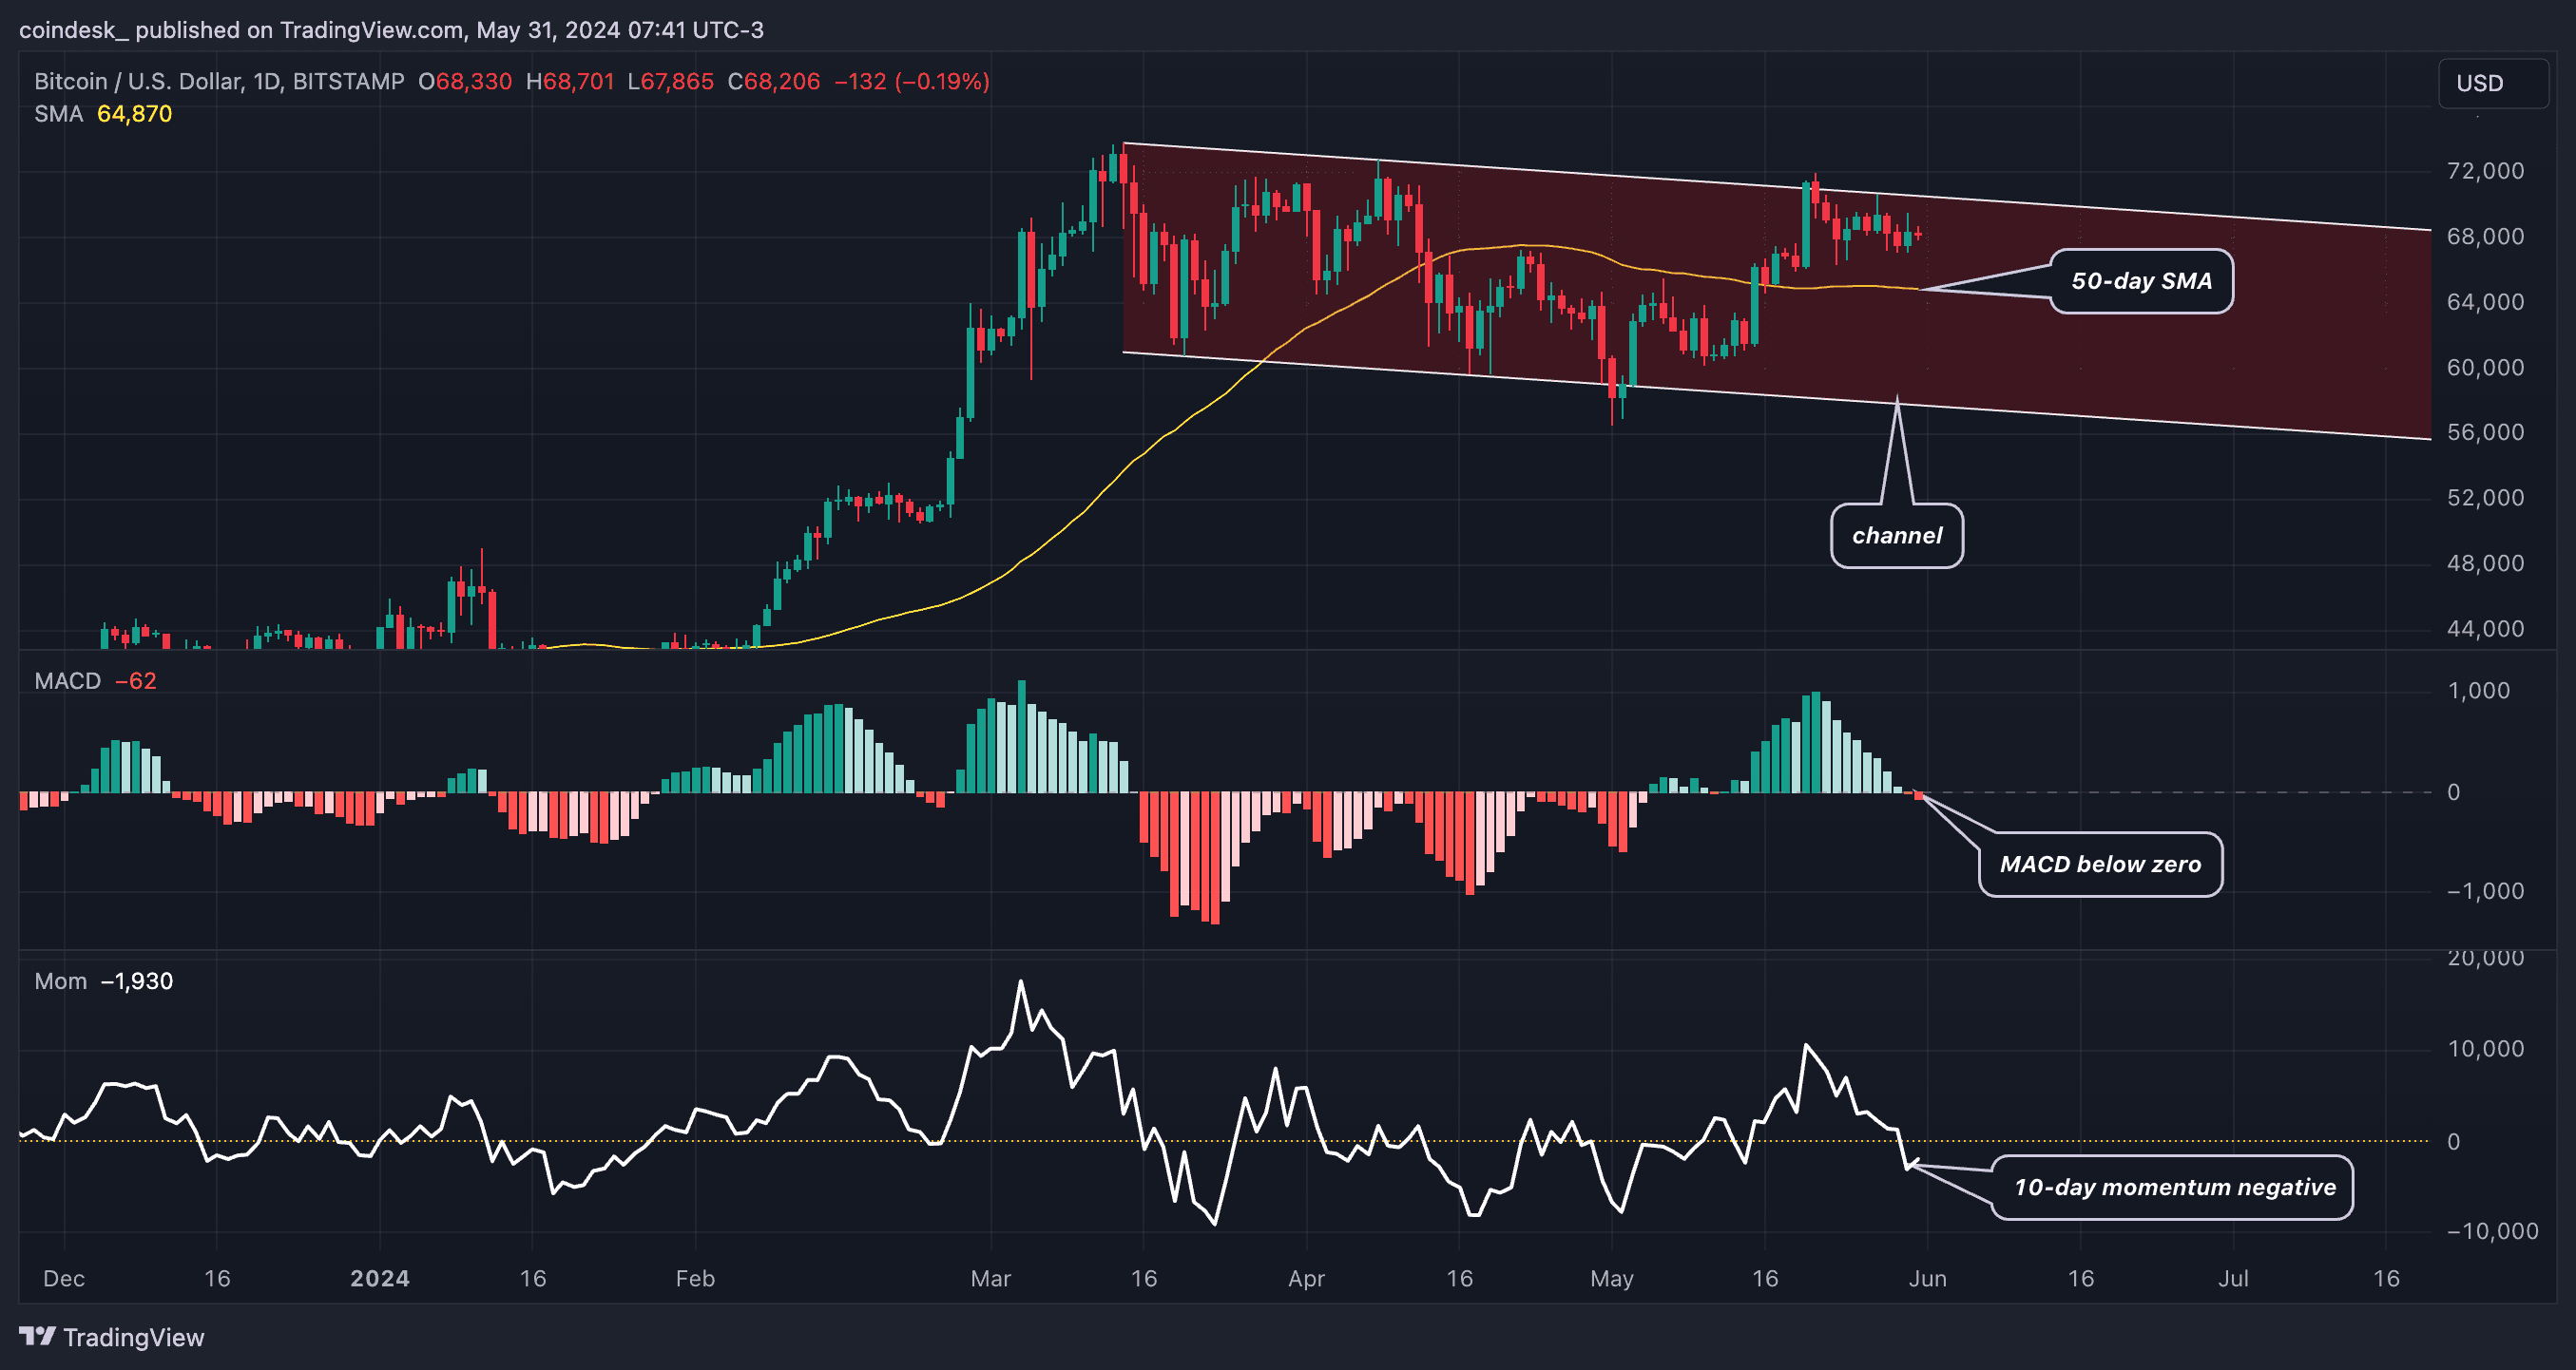Click the '10-day momentum negative' callout

2173,1188
